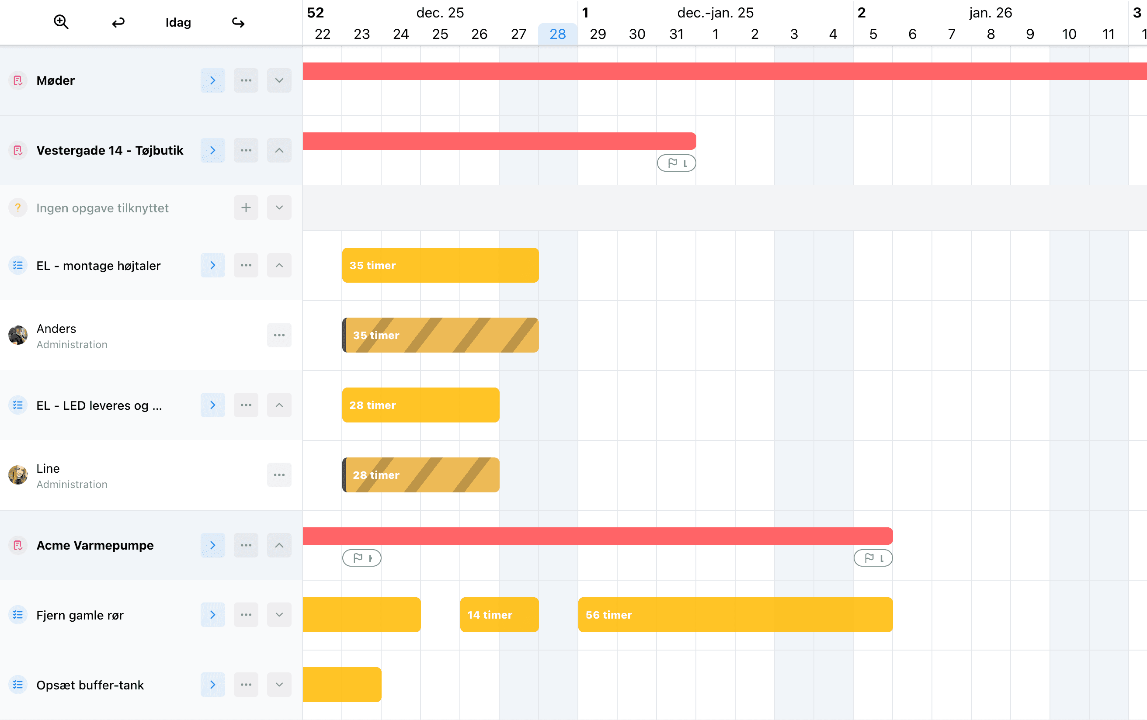Select date 28 in the timeline header
The height and width of the screenshot is (720, 1147).
coord(557,34)
